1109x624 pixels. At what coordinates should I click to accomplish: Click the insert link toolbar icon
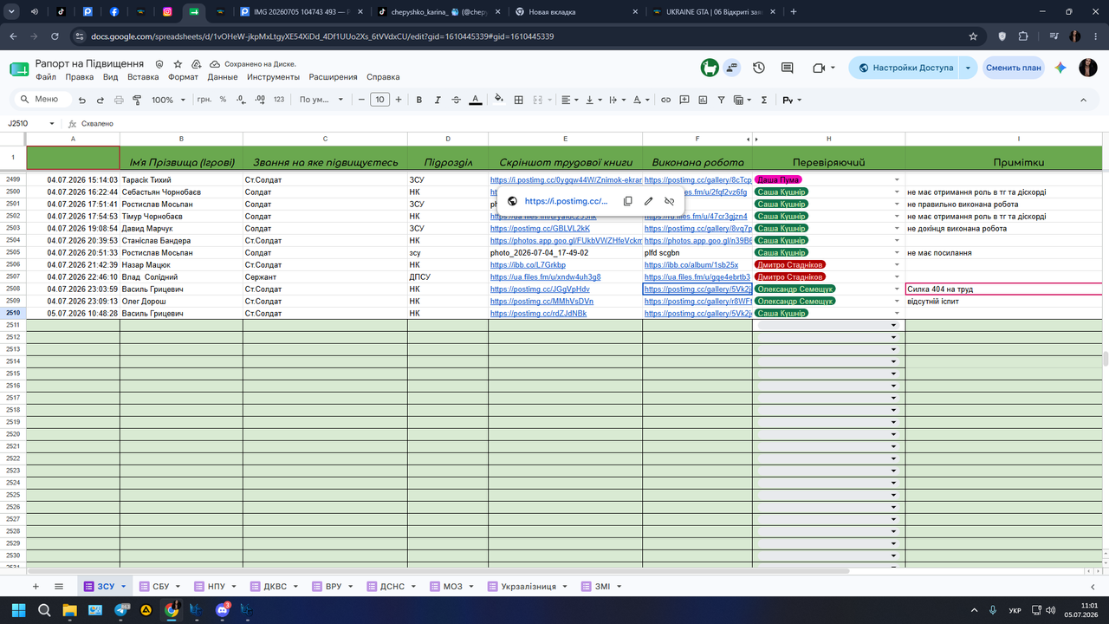tap(665, 100)
